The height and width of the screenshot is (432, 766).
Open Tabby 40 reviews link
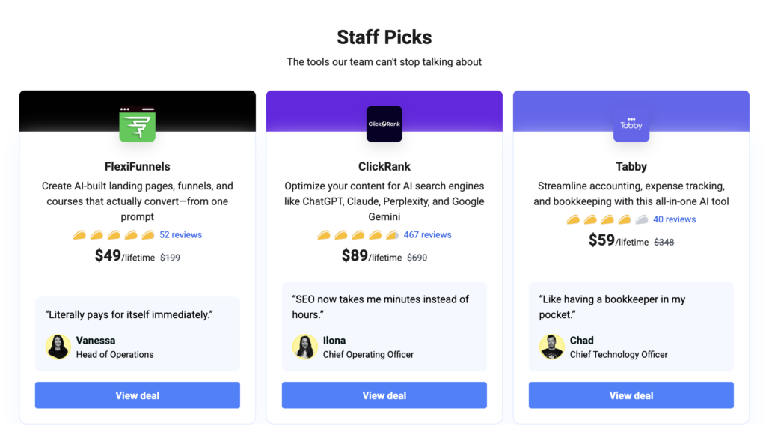pyautogui.click(x=674, y=219)
